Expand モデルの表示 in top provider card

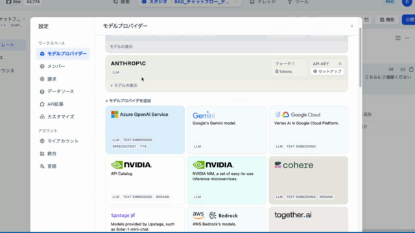121,47
